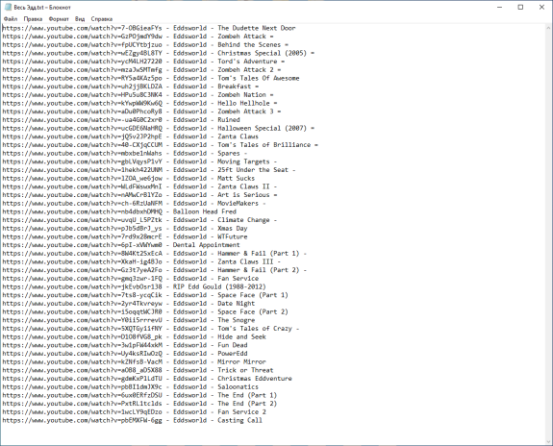Image resolution: width=553 pixels, height=446 pixels.
Task: Click scrollbar down arrow at bottom right
Action: pyautogui.click(x=549, y=441)
